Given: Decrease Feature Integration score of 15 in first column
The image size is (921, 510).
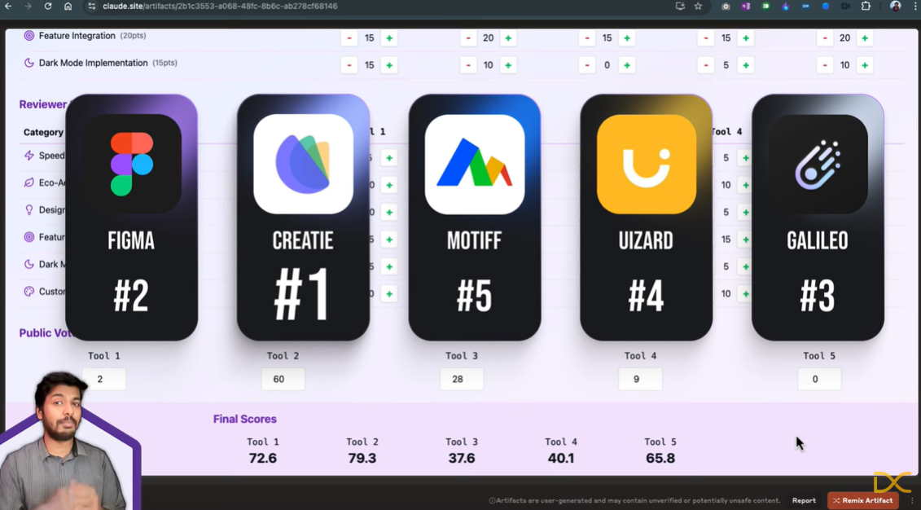Looking at the screenshot, I should click(x=349, y=38).
